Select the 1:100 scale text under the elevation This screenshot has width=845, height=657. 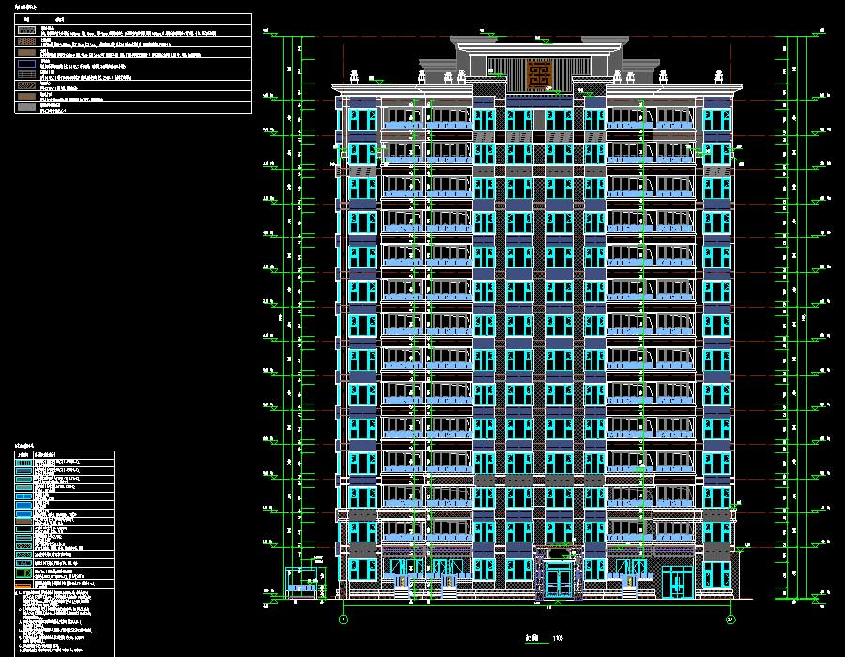coord(558,638)
